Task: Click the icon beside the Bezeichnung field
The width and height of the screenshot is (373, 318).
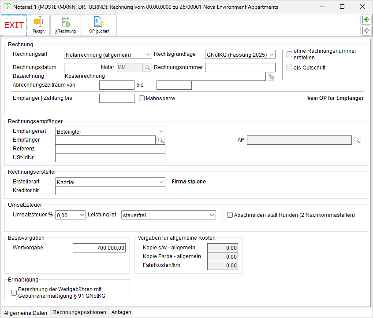Action: tap(271, 77)
